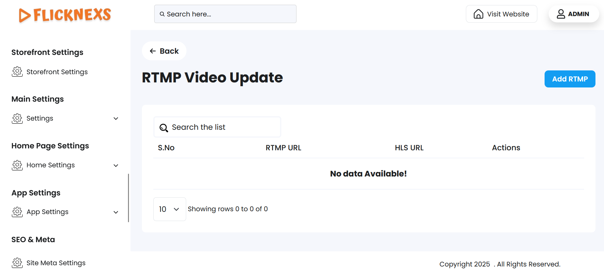Focus the top Search here field
Image resolution: width=604 pixels, height=275 pixels.
(x=231, y=14)
